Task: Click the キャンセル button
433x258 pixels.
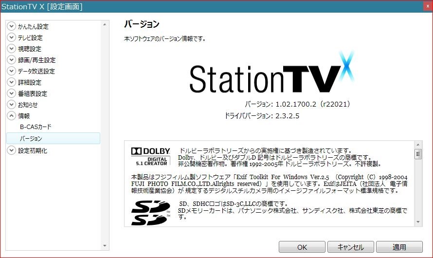Action: 351,247
